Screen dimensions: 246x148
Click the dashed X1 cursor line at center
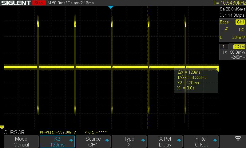point(111,68)
